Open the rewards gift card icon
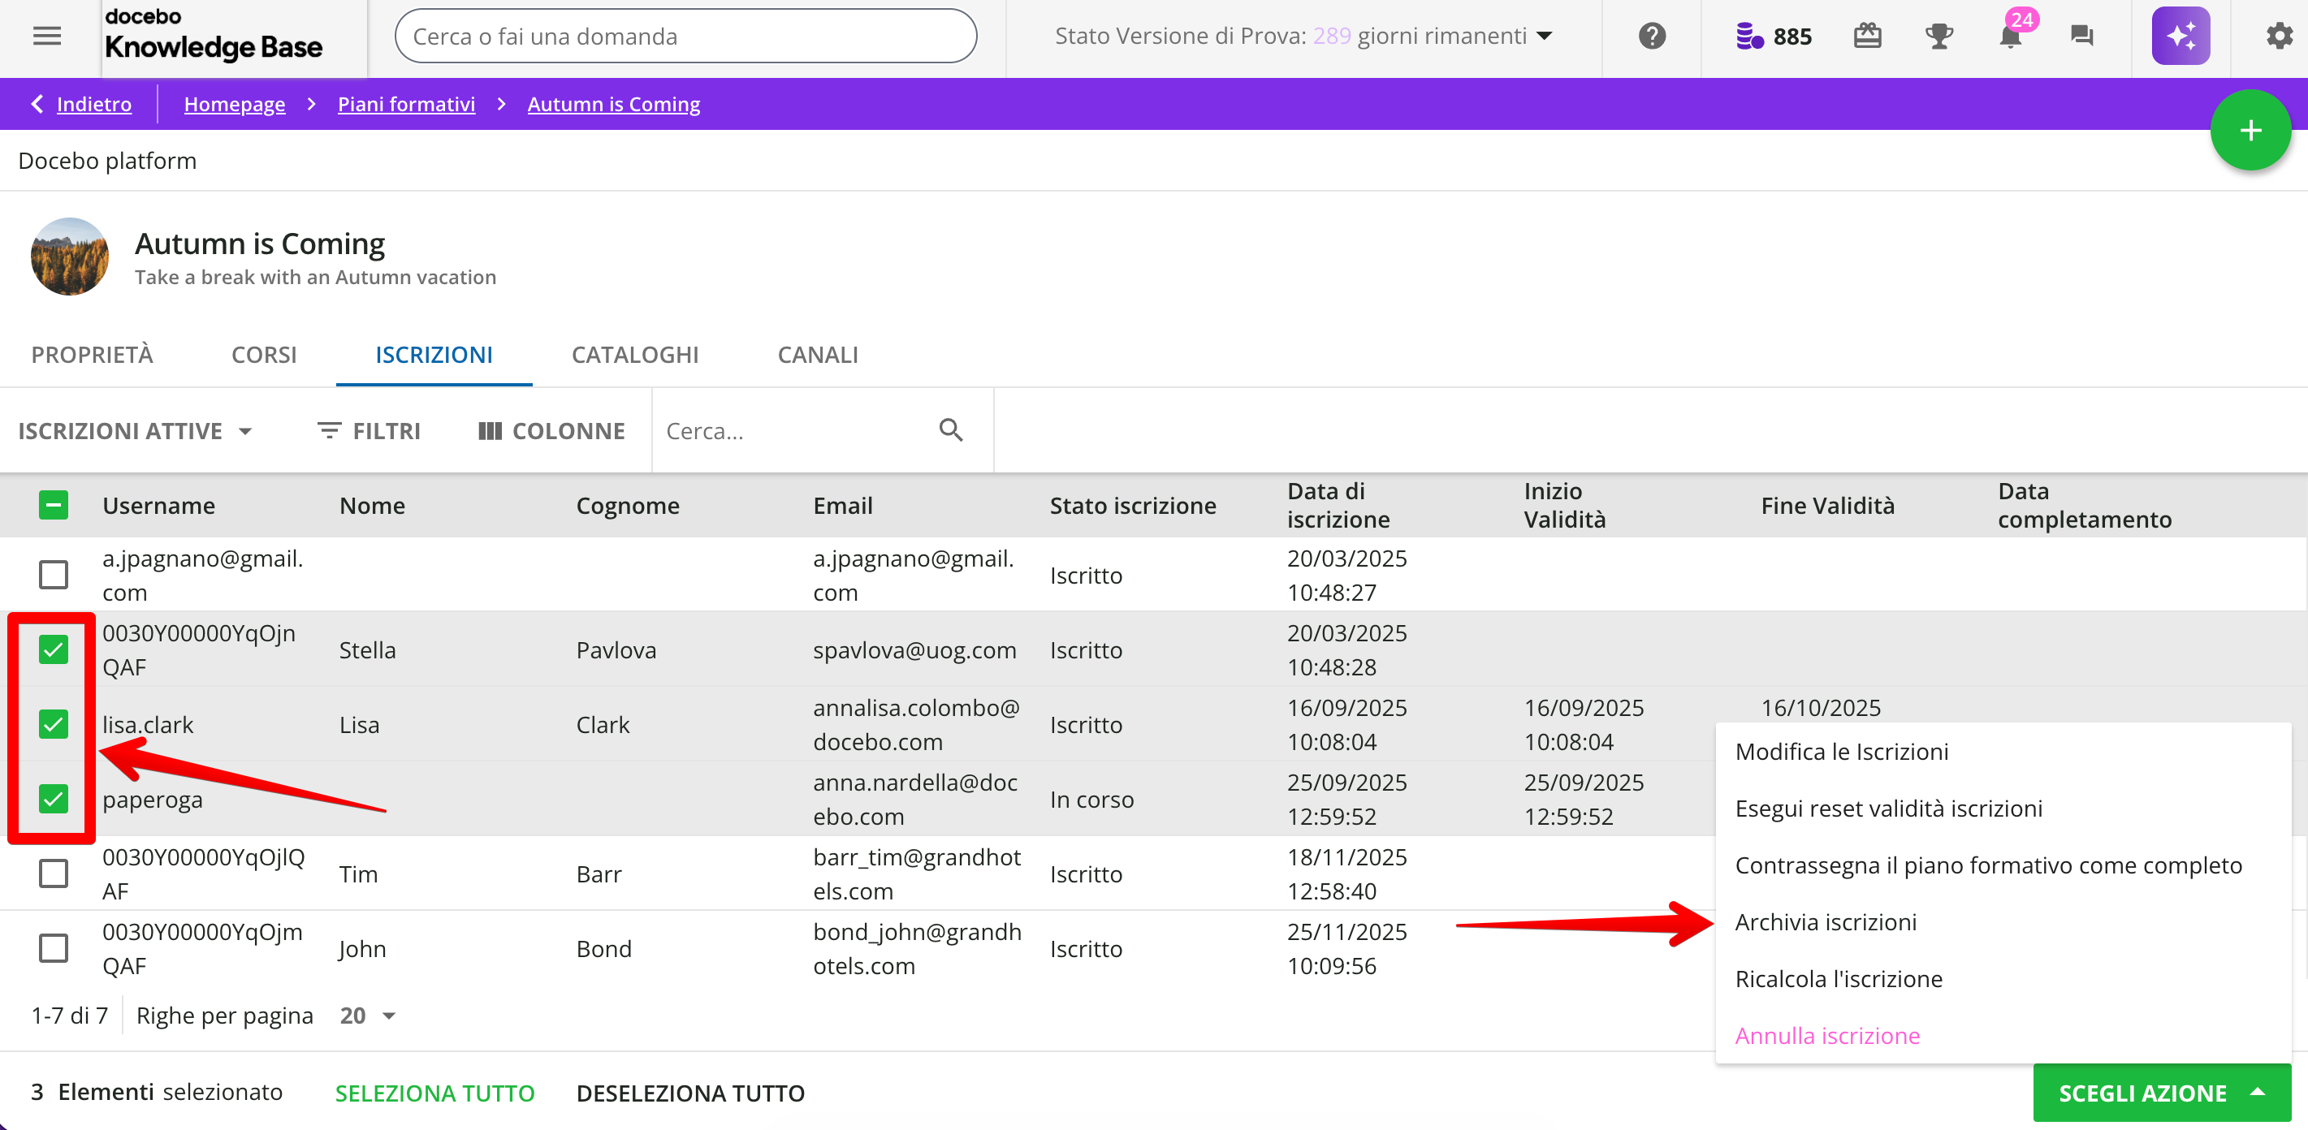The height and width of the screenshot is (1130, 2308). [1867, 36]
